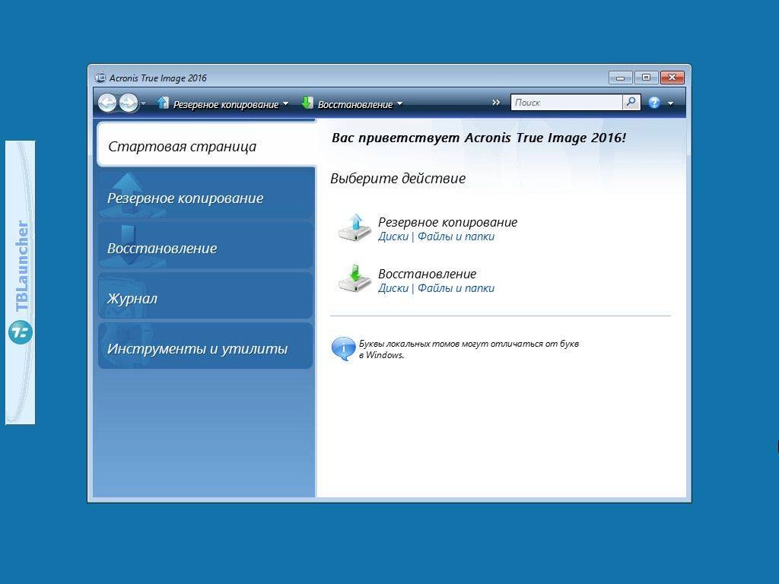Expand the help dropdown arrow
779x584 pixels.
[670, 103]
